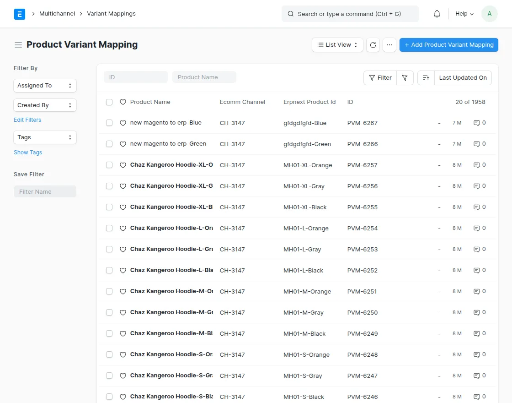Open notifications via the bell icon
The width and height of the screenshot is (512, 403).
tap(437, 14)
